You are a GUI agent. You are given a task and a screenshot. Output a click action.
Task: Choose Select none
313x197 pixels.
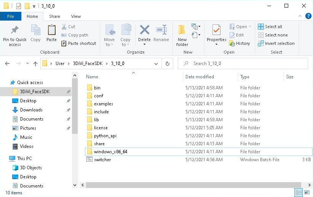[273, 35]
